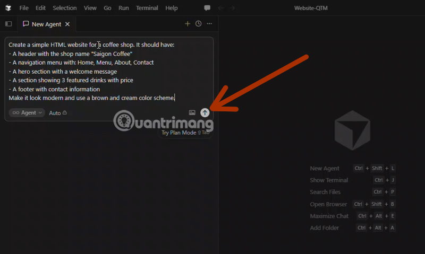
Task: Send the prompt with the up arrow button
Action: click(205, 112)
